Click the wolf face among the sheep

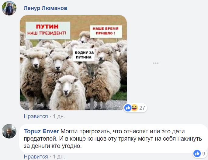click(x=92, y=69)
